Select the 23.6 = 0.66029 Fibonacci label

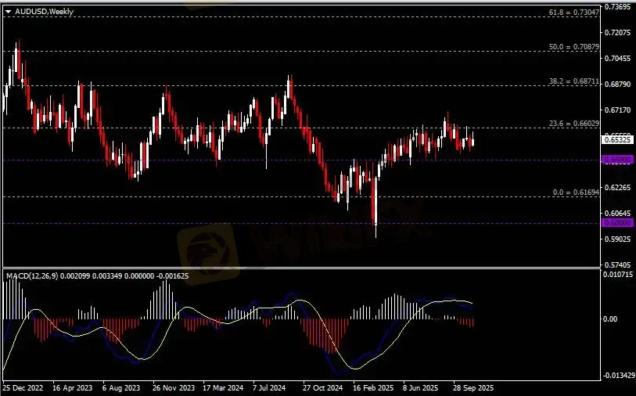(573, 123)
